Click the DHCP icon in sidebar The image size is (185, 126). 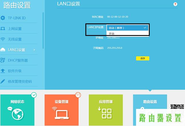3,60
